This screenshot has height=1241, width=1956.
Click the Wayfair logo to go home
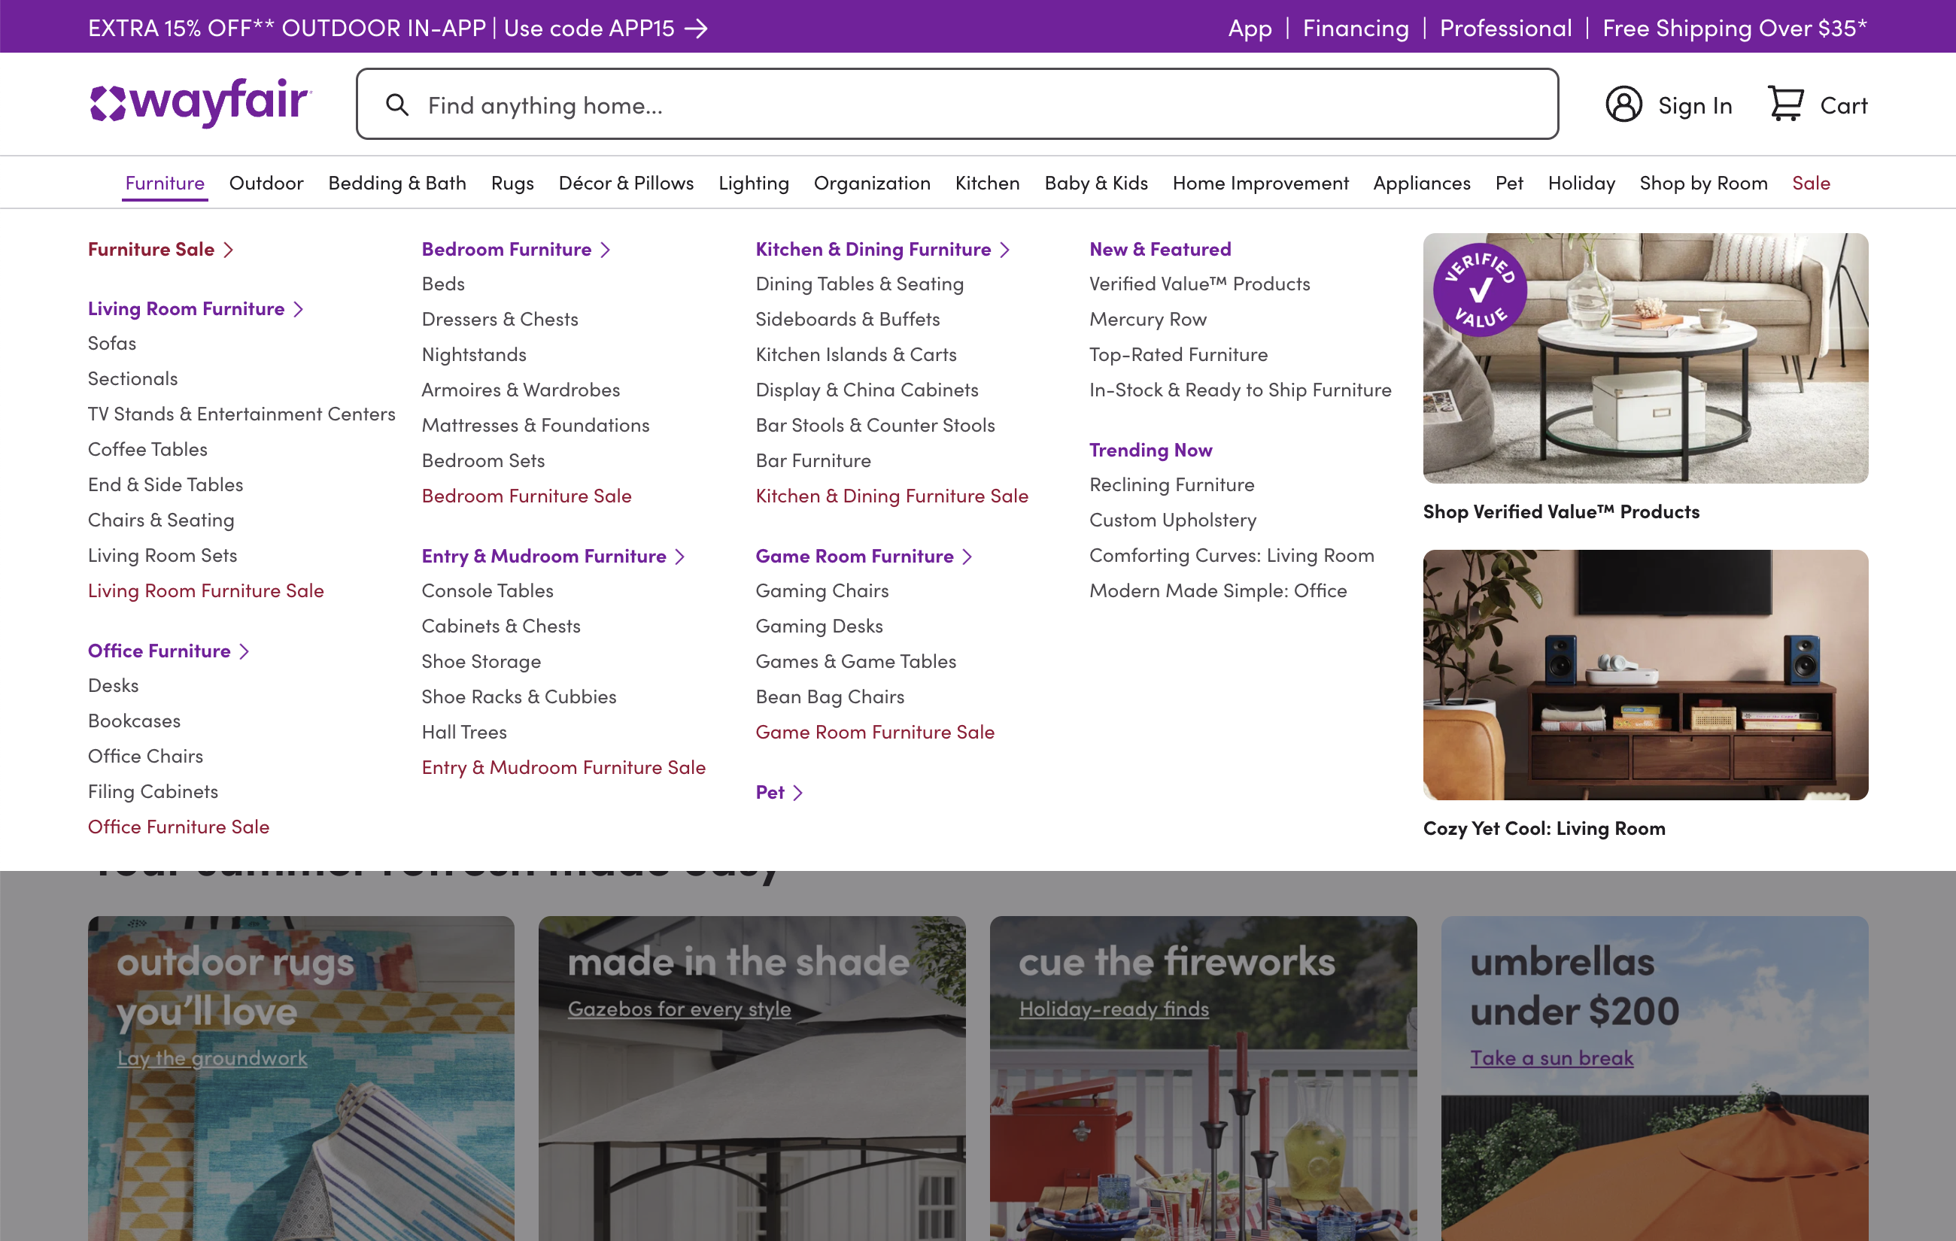(199, 103)
